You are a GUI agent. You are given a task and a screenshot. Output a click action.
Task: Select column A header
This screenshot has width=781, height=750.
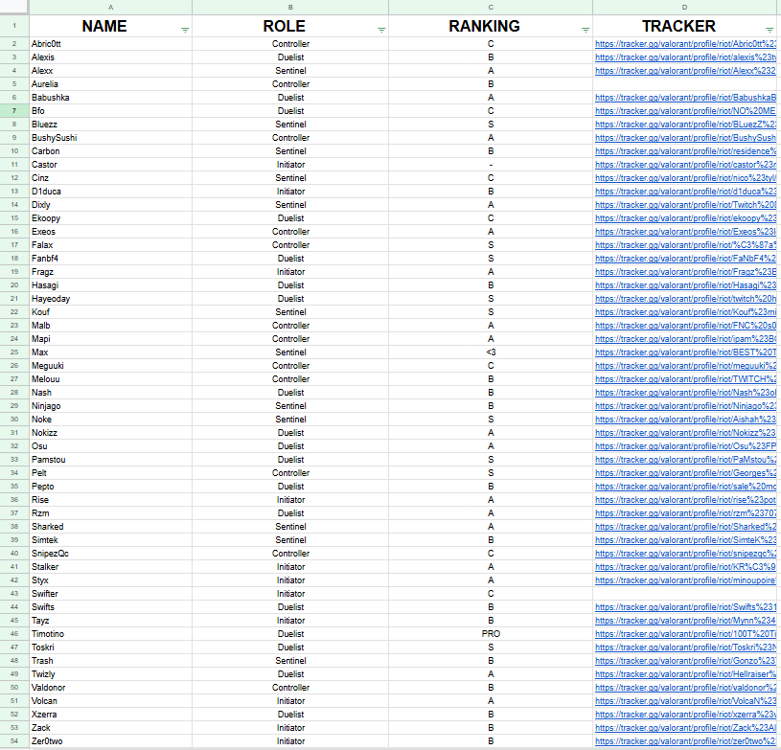(x=110, y=7)
